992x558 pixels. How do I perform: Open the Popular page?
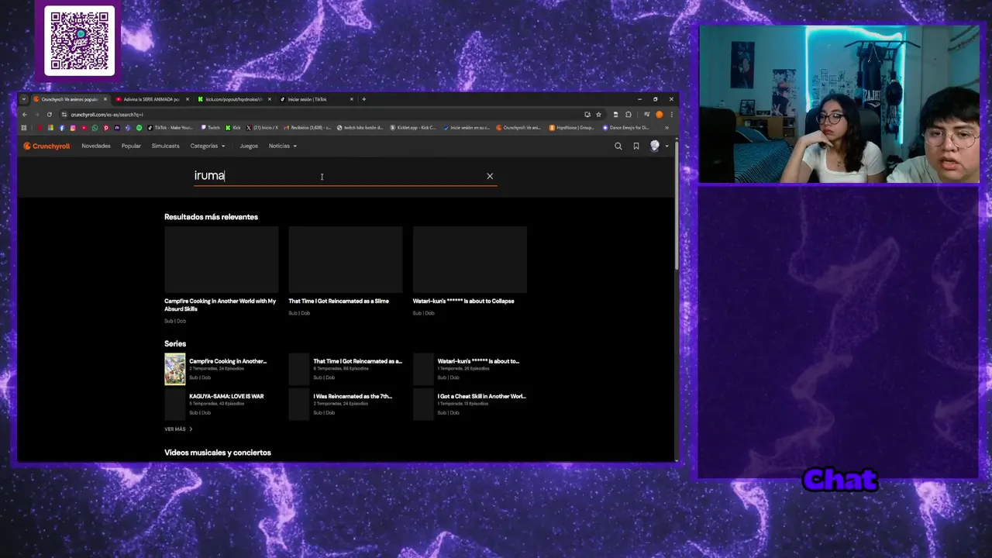pyautogui.click(x=131, y=146)
